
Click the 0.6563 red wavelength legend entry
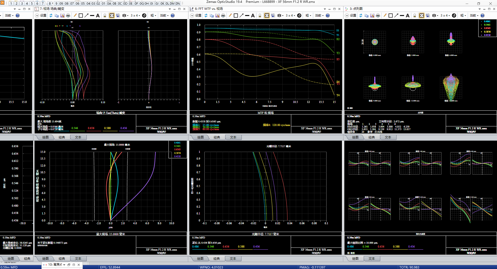pyautogui.click(x=487, y=28)
